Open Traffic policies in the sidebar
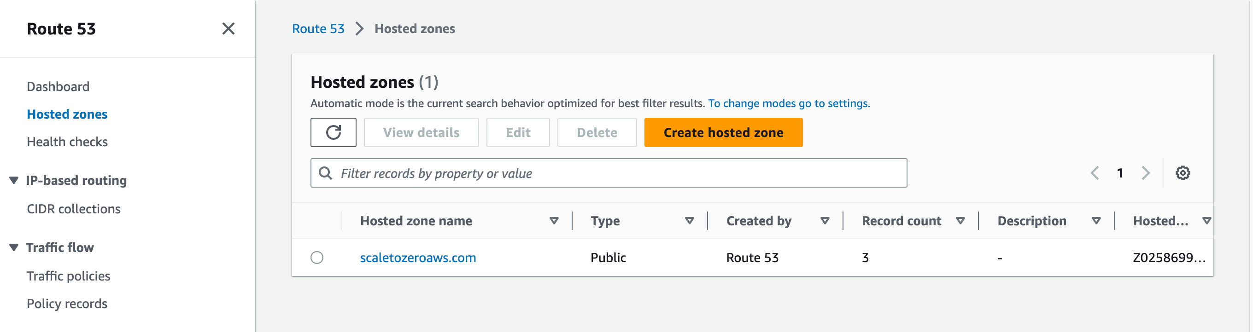 (x=69, y=276)
